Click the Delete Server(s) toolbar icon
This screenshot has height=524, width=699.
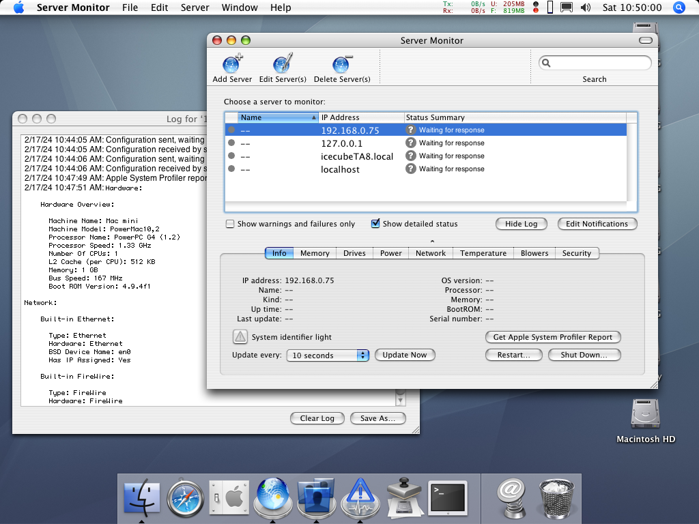(x=342, y=64)
